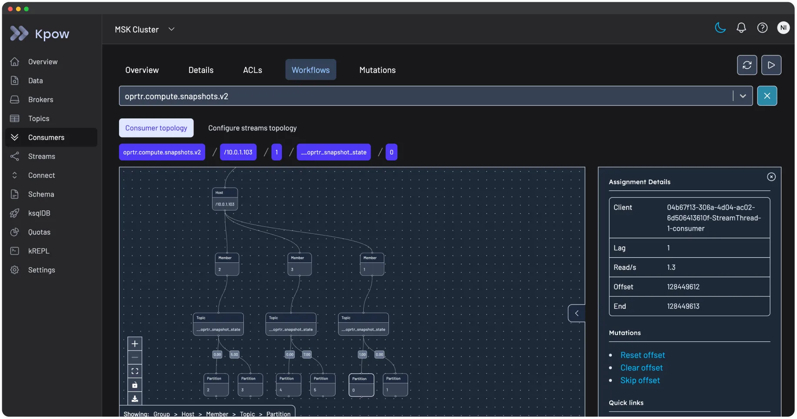Viewport: 797px width, 419px height.
Task: Expand the MSK Cluster dropdown
Action: (x=145, y=29)
